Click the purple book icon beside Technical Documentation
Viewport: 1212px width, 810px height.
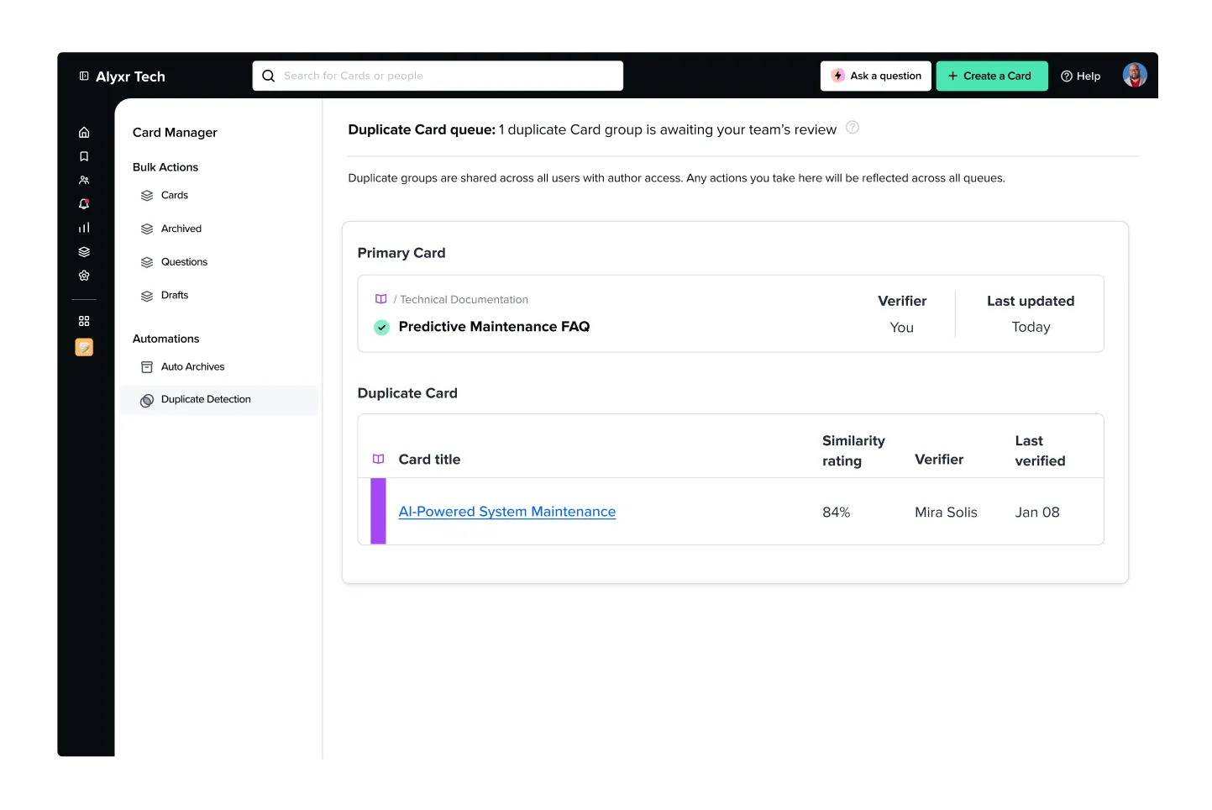(380, 298)
